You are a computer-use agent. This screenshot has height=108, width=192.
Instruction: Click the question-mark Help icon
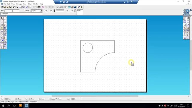[x=82, y=7]
